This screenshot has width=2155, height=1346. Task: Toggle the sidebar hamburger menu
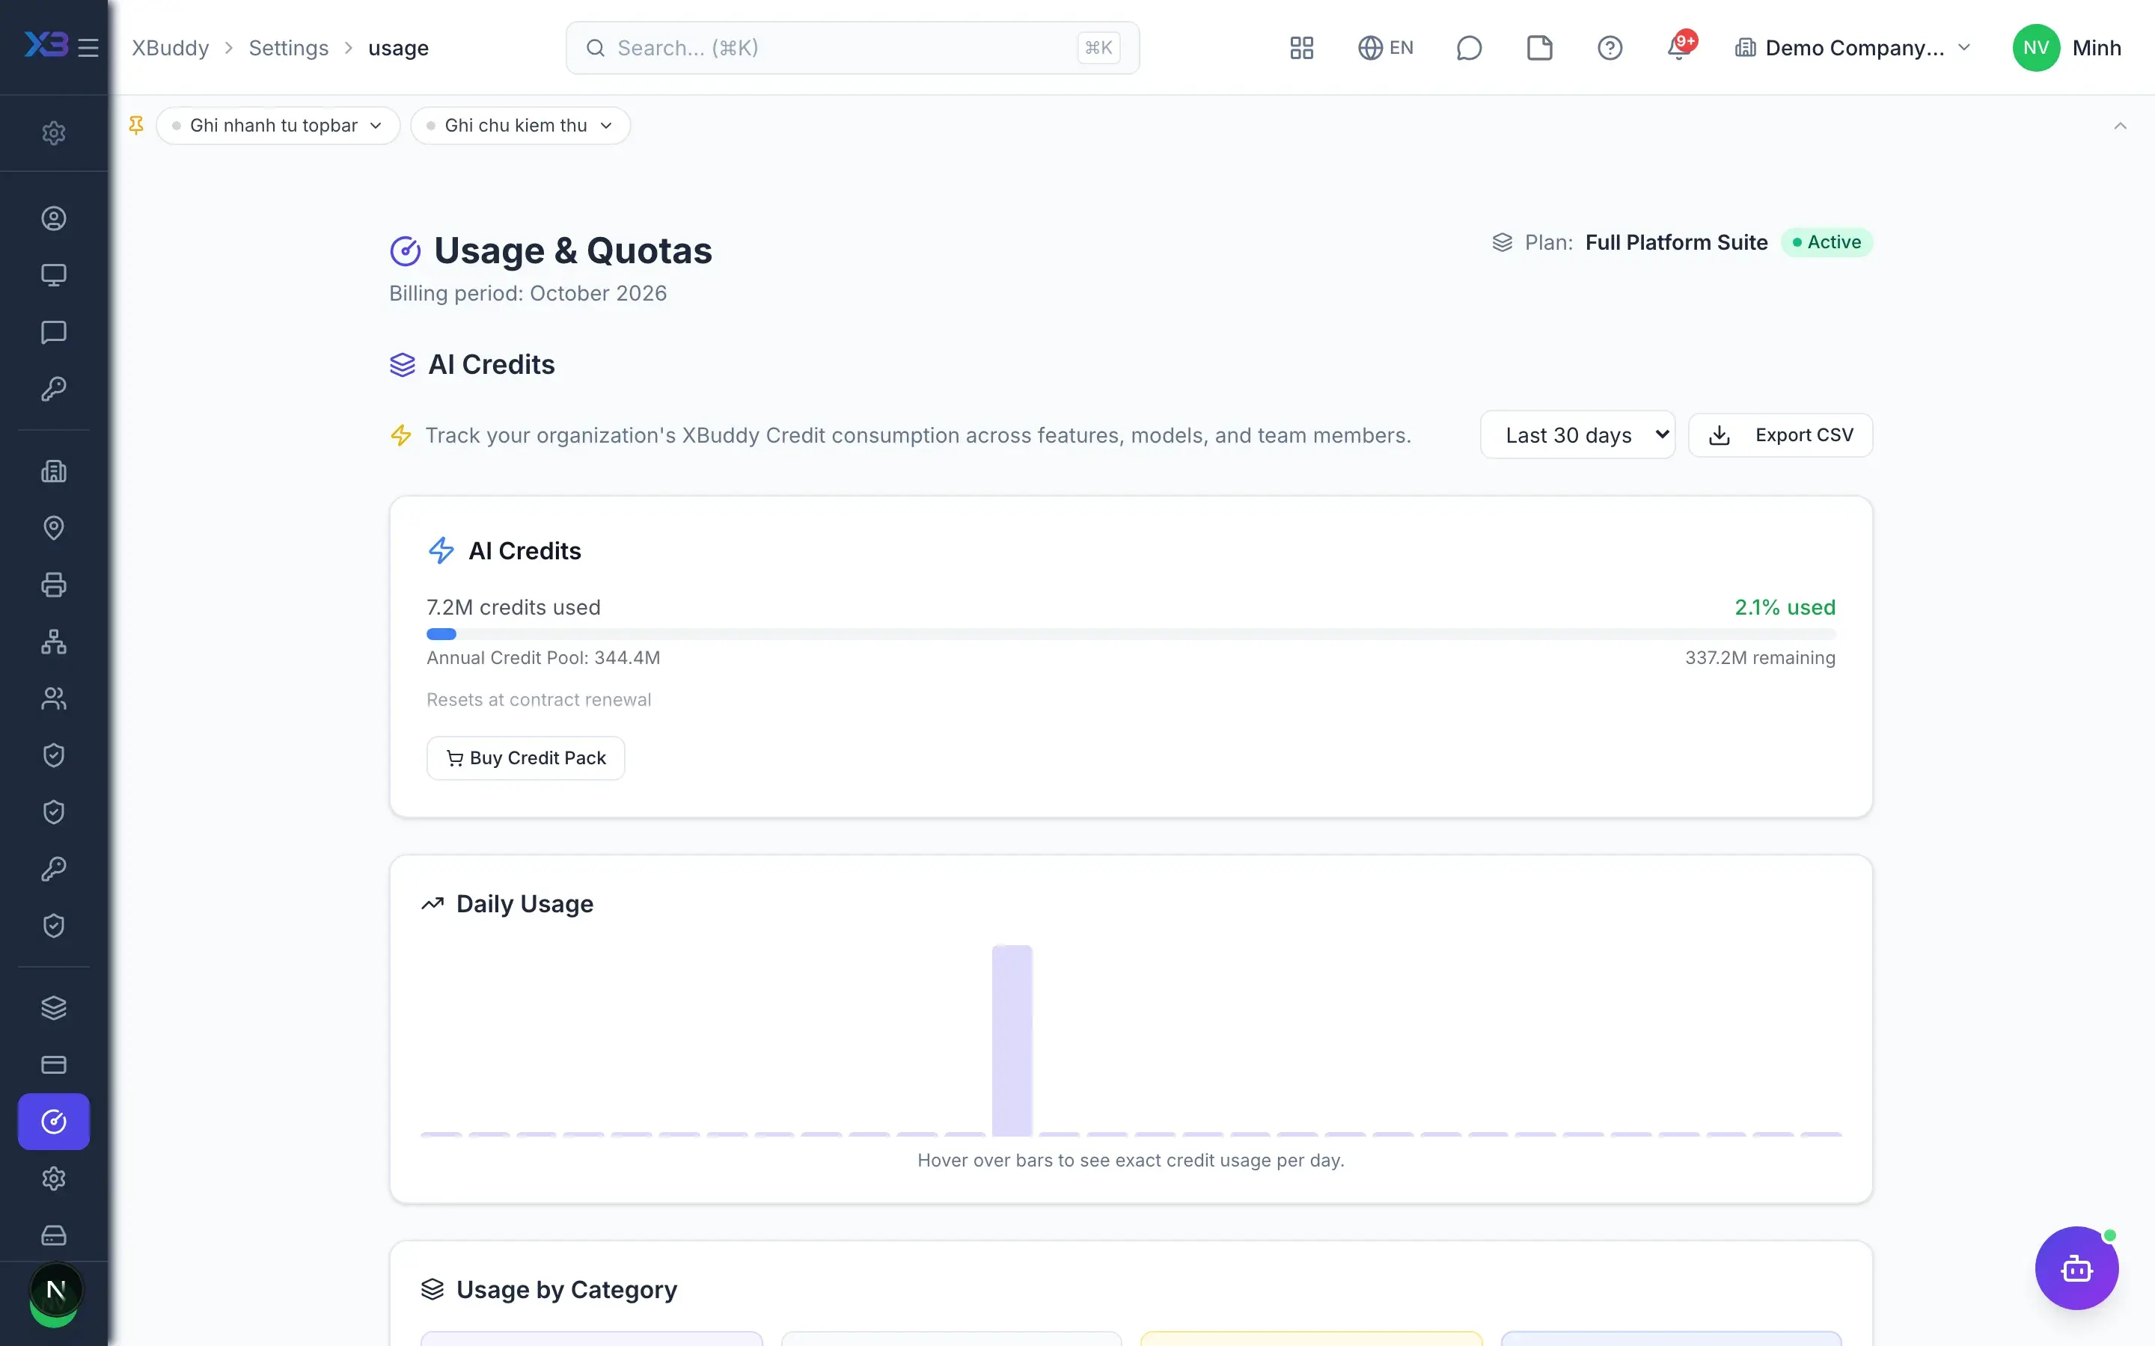(88, 47)
